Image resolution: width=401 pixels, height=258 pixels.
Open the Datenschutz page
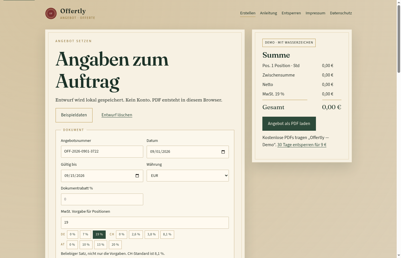pos(341,13)
